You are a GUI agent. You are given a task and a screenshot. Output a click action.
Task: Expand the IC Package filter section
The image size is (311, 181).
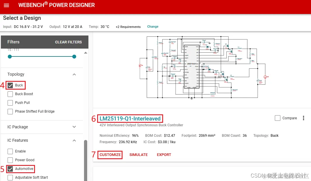point(74,127)
